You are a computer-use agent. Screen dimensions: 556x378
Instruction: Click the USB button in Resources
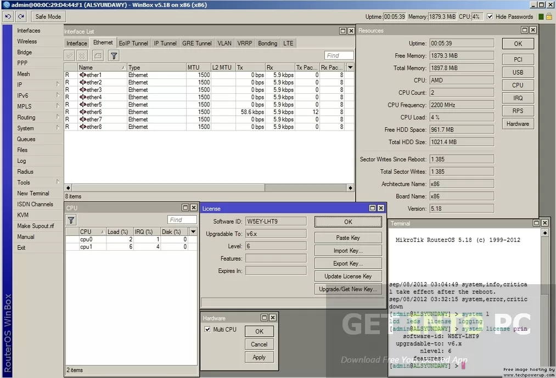click(518, 72)
